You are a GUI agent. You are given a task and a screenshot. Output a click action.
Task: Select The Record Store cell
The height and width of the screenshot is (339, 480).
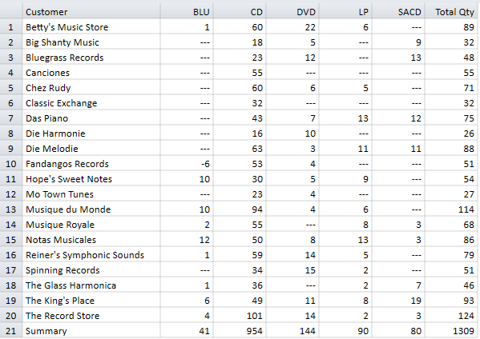[x=91, y=316]
